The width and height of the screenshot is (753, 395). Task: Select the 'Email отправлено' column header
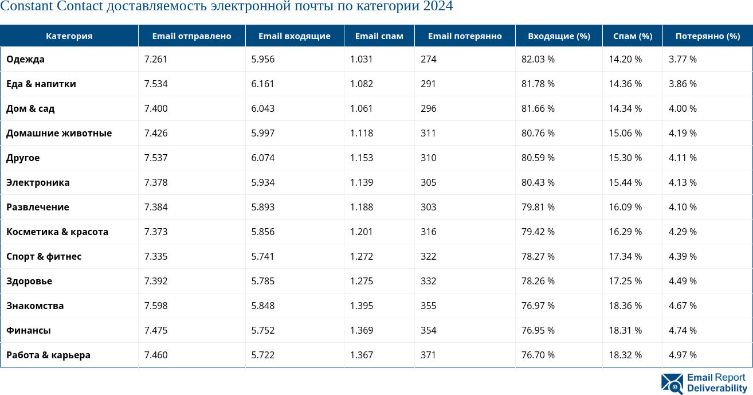tap(191, 36)
